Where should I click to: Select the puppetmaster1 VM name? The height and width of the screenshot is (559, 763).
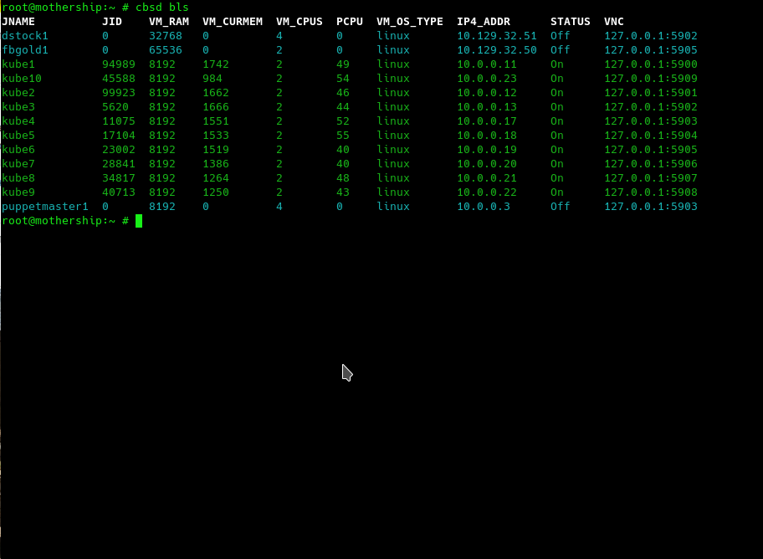(x=45, y=206)
